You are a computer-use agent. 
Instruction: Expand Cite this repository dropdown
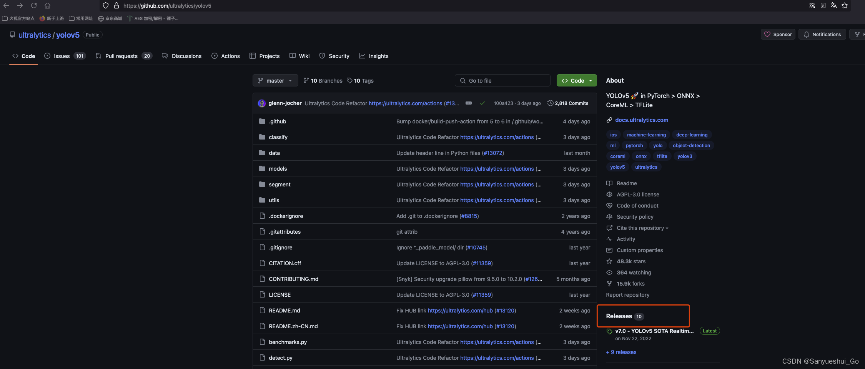[x=642, y=228]
